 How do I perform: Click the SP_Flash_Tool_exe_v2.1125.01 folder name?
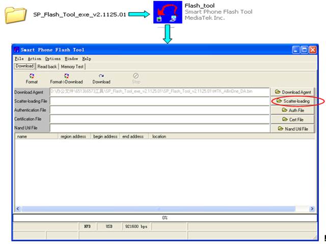click(x=79, y=15)
